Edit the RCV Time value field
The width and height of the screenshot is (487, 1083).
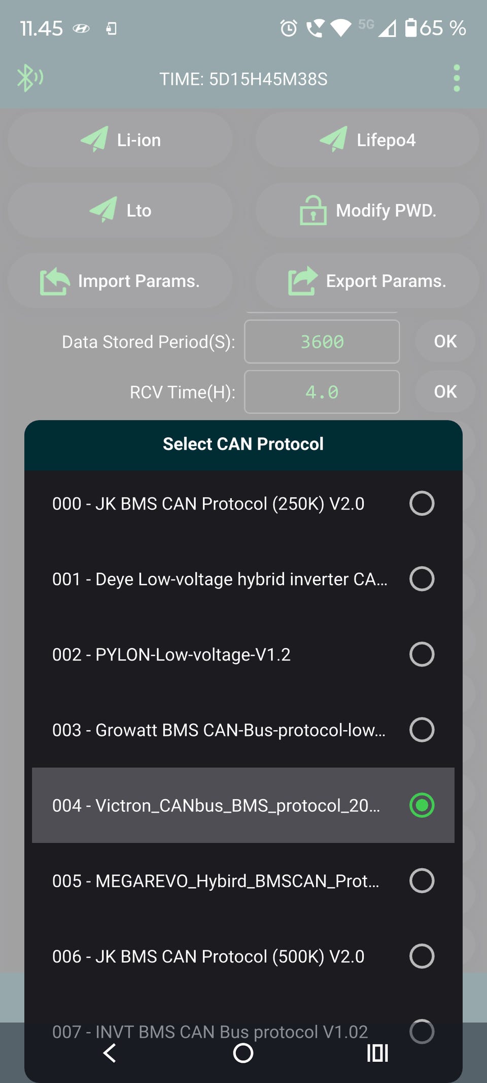click(x=322, y=392)
